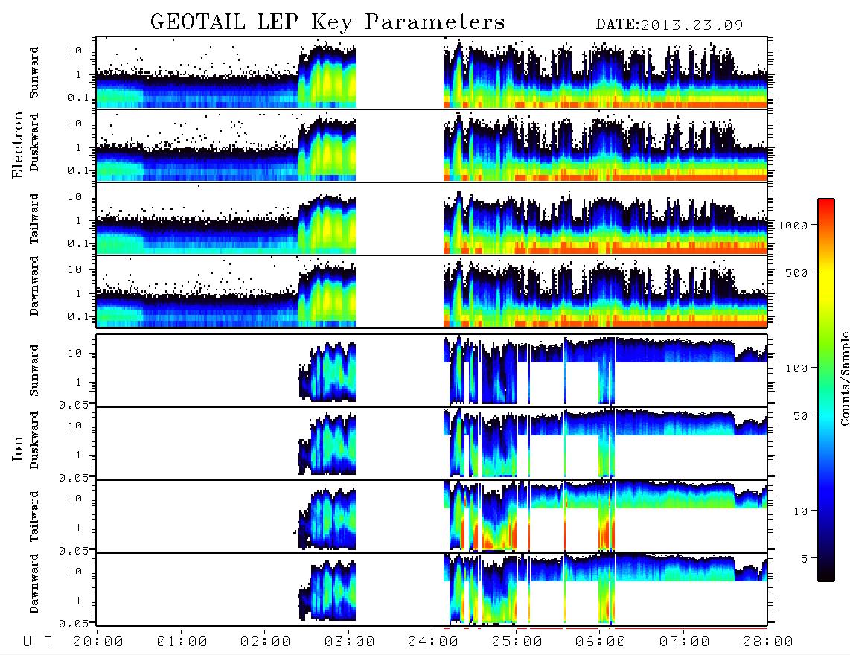This screenshot has width=850, height=655.
Task: Click the '50' colorbar tick label
Action: click(x=800, y=416)
